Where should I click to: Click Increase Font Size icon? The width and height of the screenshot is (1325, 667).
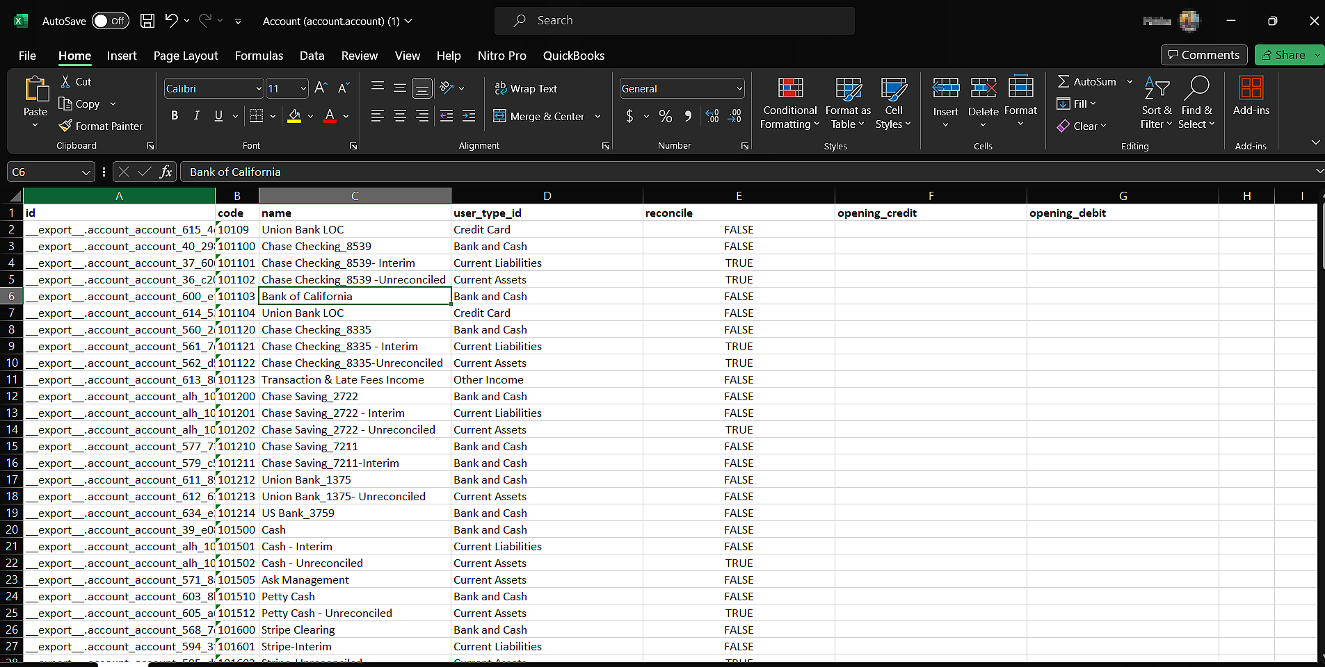[x=321, y=88]
